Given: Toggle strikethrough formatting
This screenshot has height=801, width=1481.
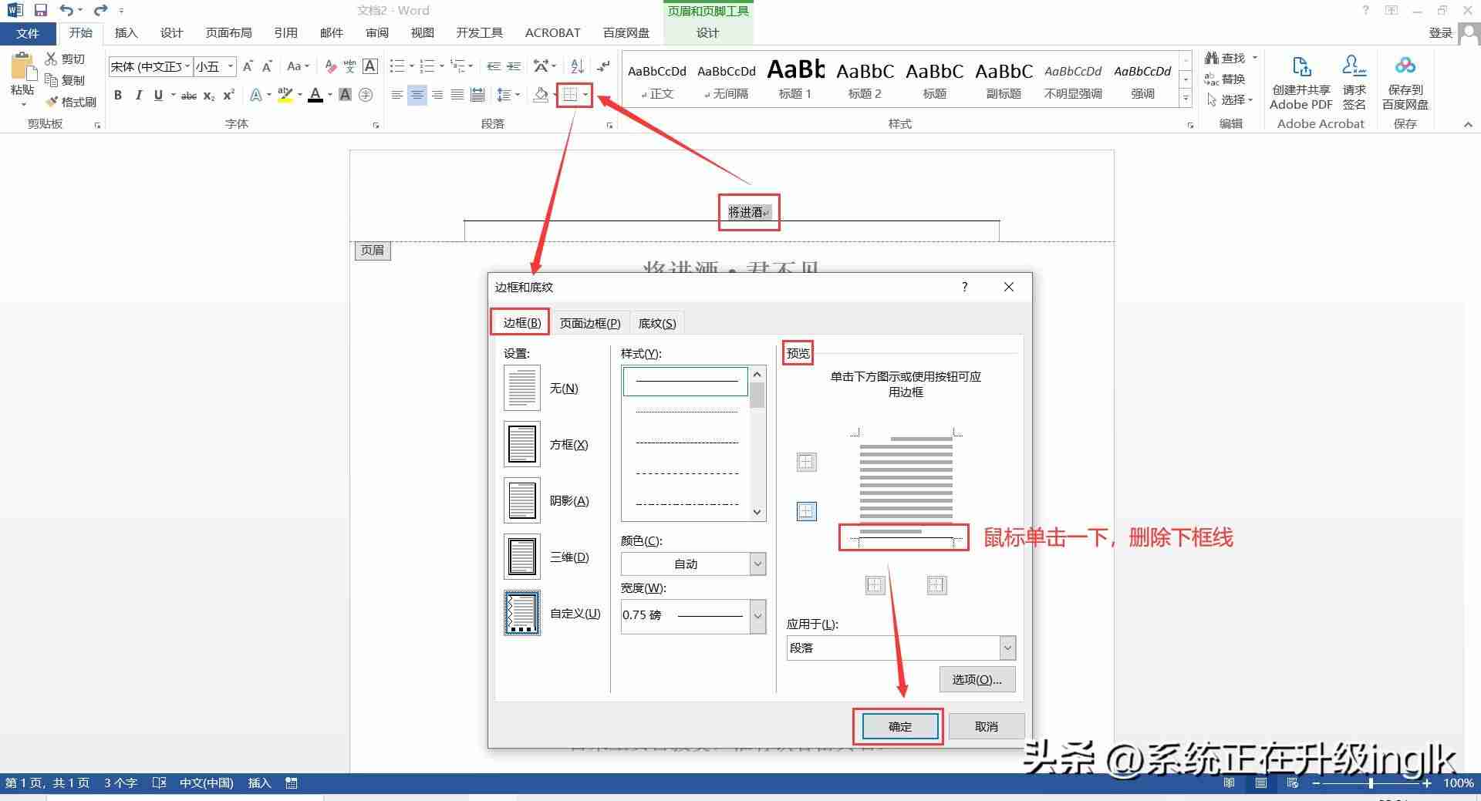Looking at the screenshot, I should pos(189,96).
